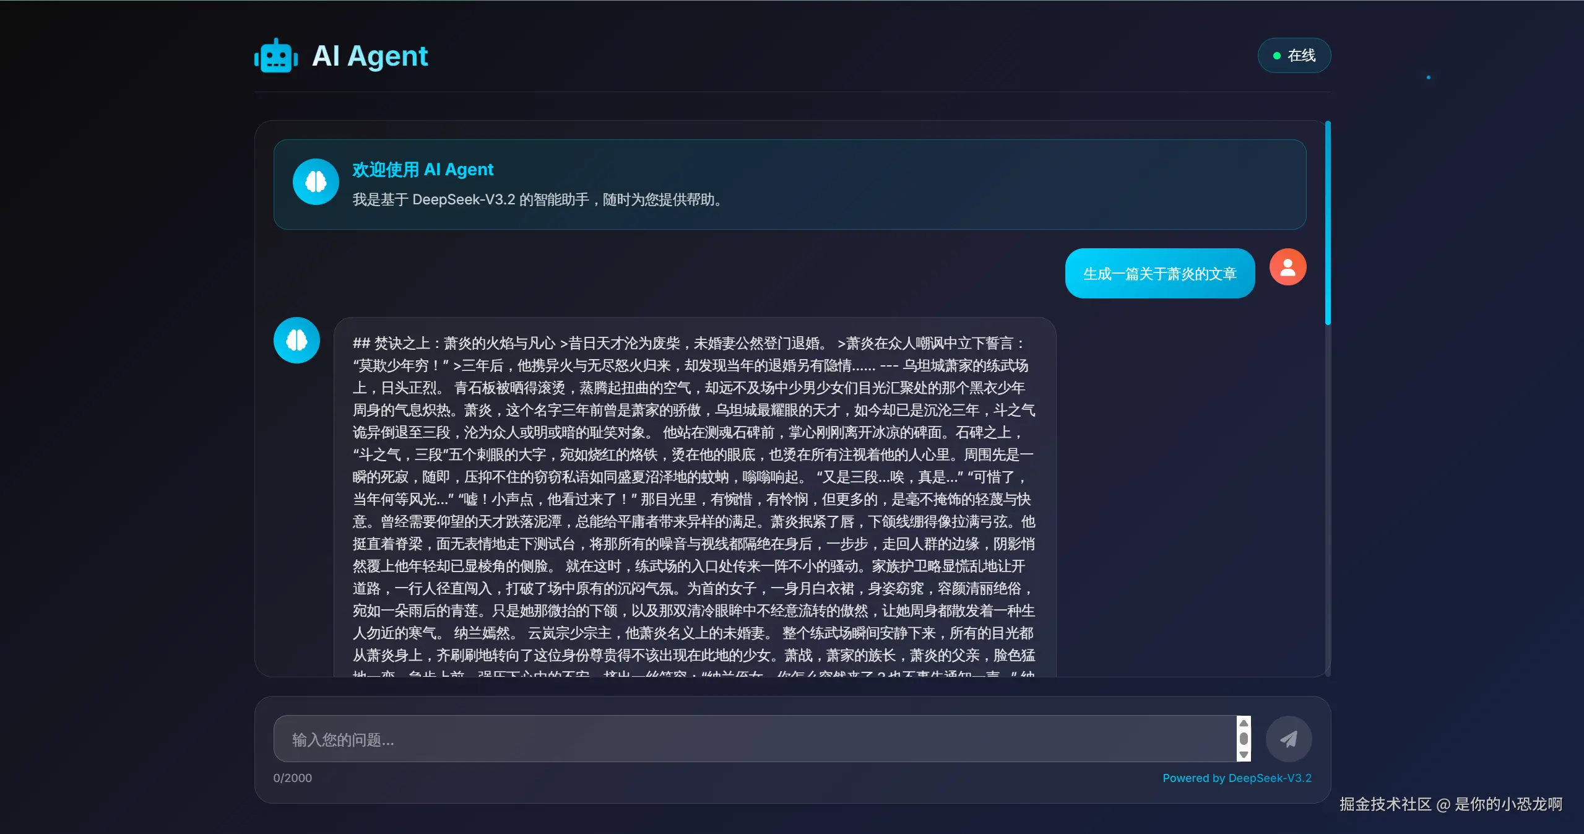Click the green online status dot
The image size is (1584, 834).
[x=1276, y=56]
